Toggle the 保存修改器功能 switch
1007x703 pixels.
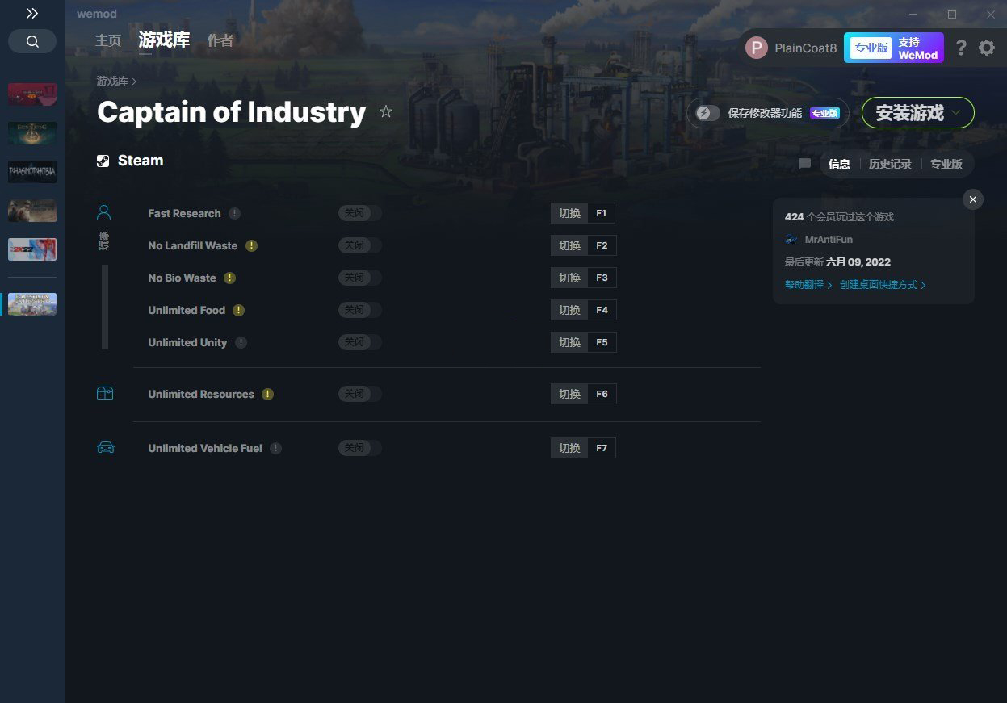[x=708, y=113]
